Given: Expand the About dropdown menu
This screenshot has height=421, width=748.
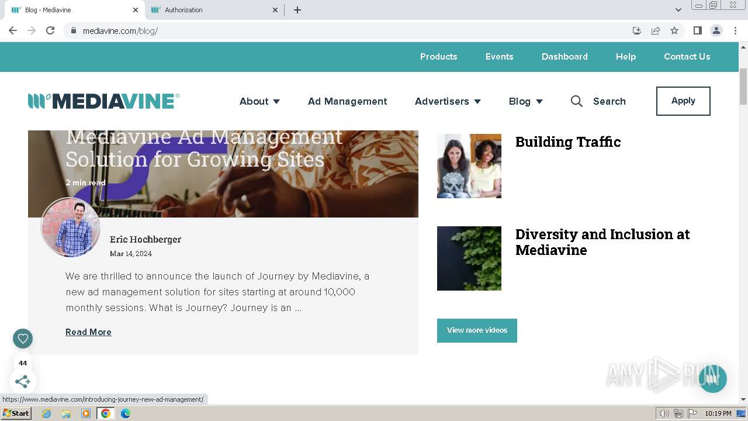Looking at the screenshot, I should coord(259,101).
